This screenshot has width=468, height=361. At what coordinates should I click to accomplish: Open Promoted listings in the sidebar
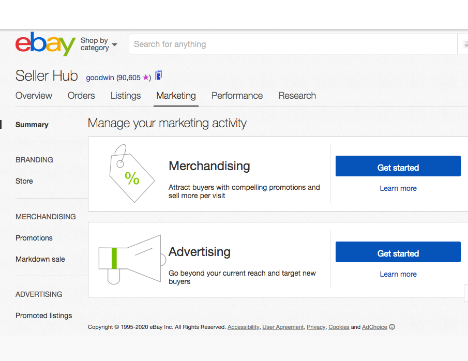tap(44, 315)
